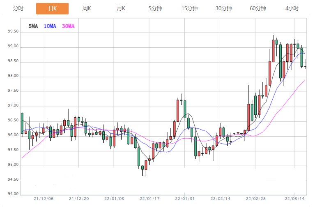
Task: Toggle the pink 30MA legend label
Action: click(x=68, y=26)
